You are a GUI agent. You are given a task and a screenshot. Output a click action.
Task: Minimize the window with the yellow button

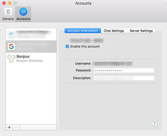coord(10,4)
